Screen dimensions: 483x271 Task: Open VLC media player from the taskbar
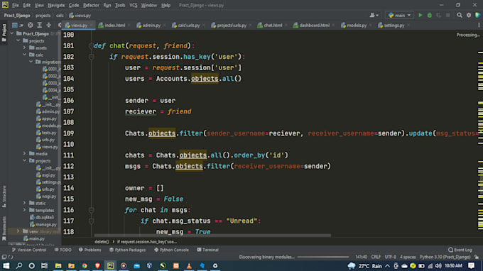click(189, 266)
